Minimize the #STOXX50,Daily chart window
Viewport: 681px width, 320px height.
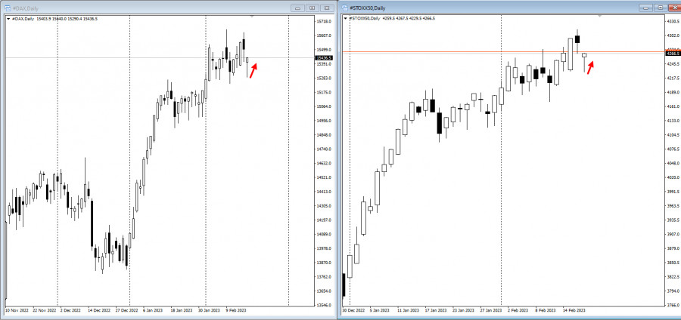pyautogui.click(x=646, y=8)
